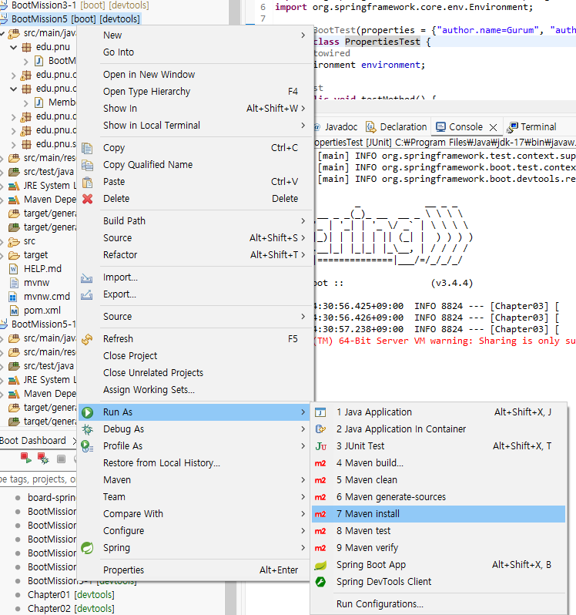The width and height of the screenshot is (576, 615).
Task: Click the Refresh arrows icon
Action: [87, 339]
